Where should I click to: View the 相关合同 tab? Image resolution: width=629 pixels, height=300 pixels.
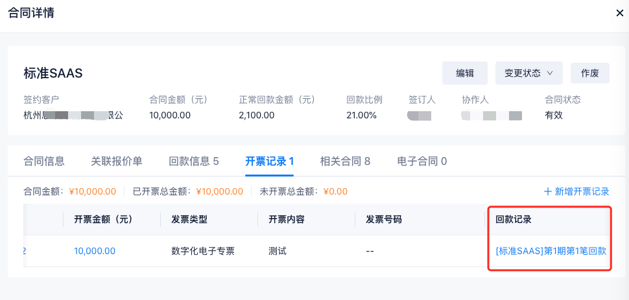tap(345, 161)
